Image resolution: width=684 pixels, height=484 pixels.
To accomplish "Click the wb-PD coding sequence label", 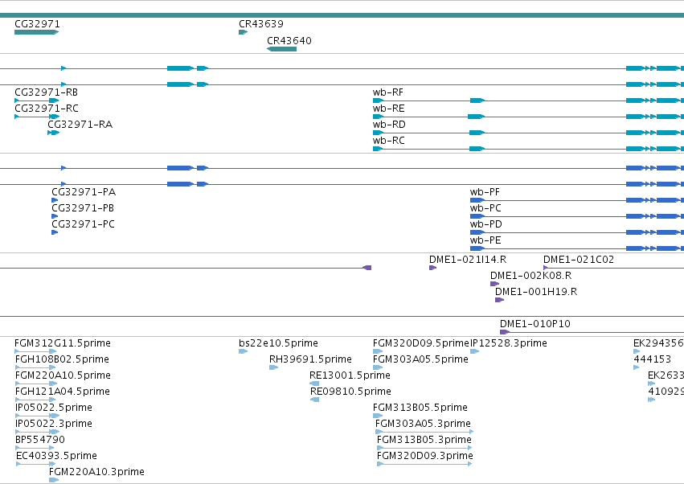I will tap(486, 225).
